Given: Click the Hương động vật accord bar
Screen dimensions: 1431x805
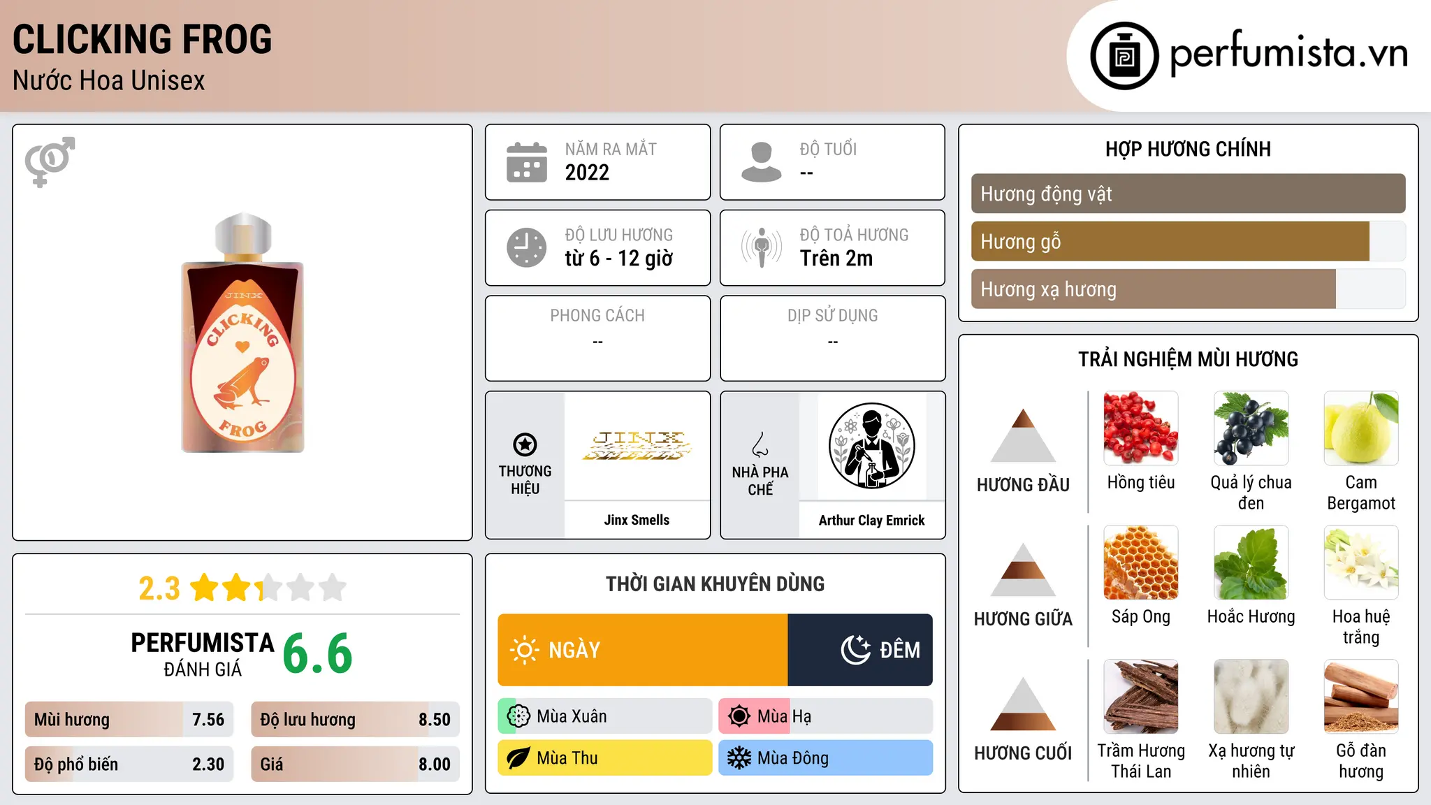Looking at the screenshot, I should coord(1188,194).
